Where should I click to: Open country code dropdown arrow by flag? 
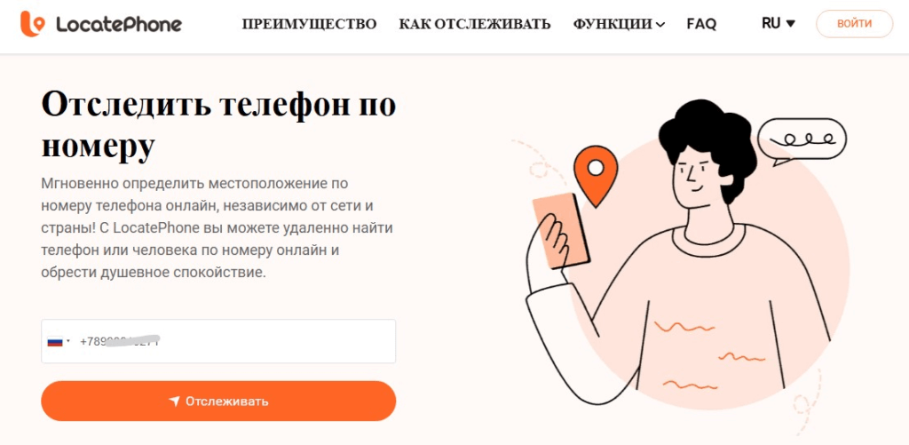[x=67, y=341]
